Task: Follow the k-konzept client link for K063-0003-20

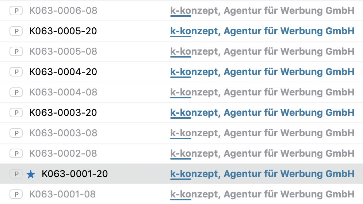Action: click(x=262, y=113)
